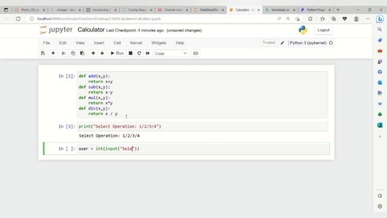This screenshot has width=387, height=218.
Task: Paste cells below icon
Action: pos(82,53)
